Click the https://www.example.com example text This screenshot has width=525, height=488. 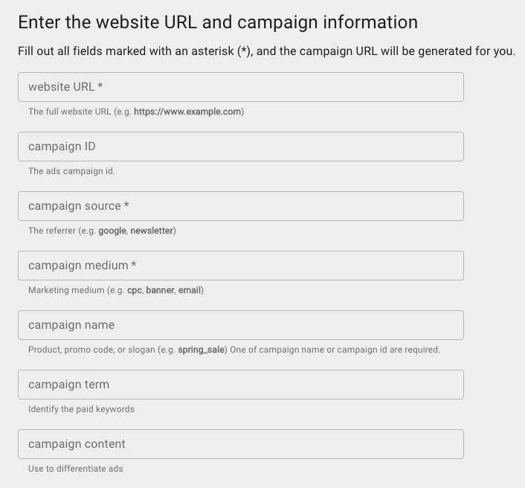[187, 112]
